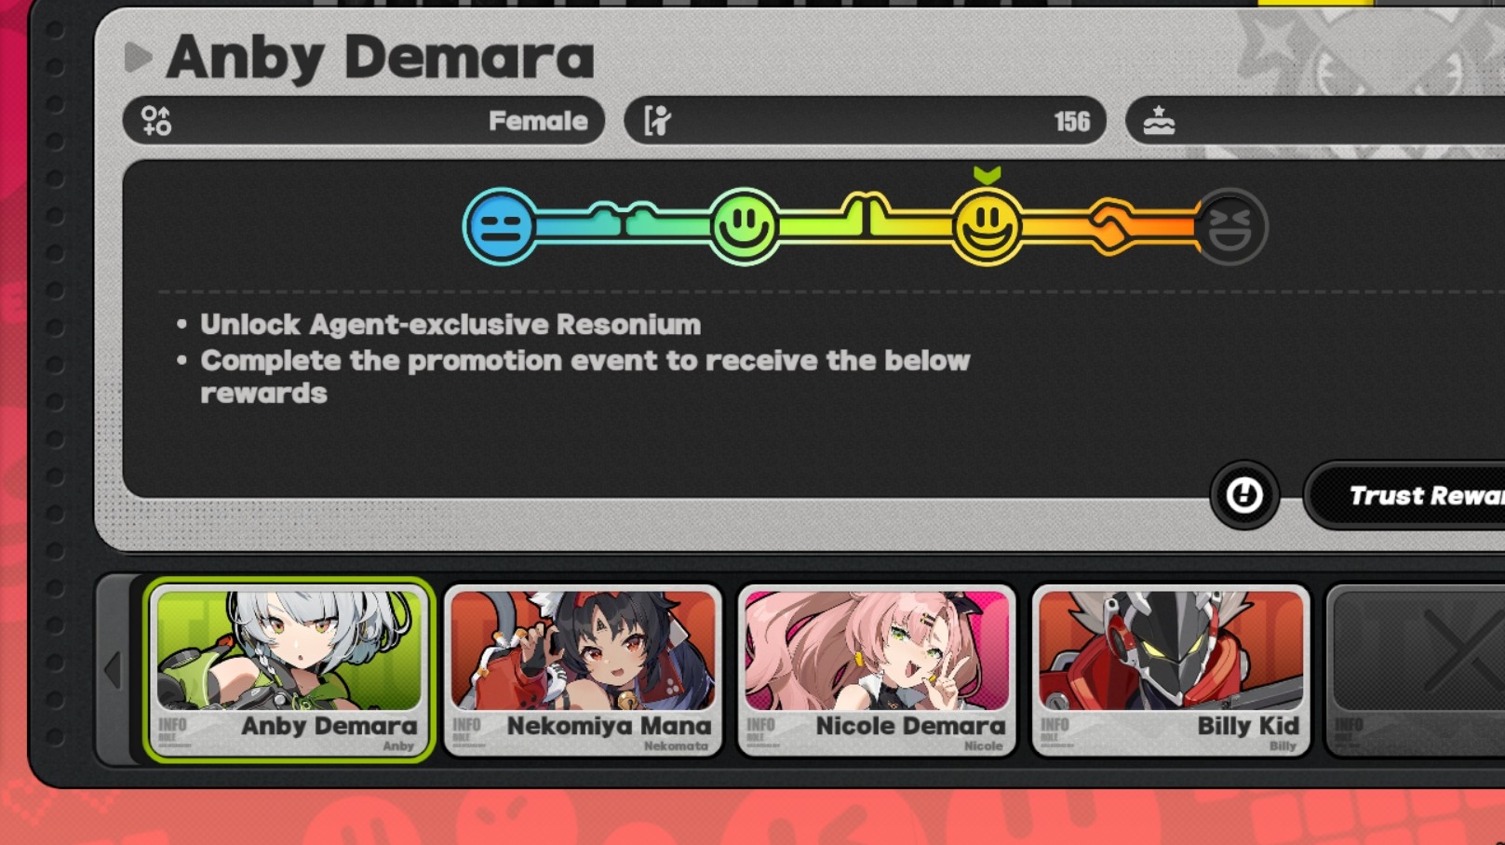Select Nekomiya Mana agent card
1505x845 pixels.
[x=583, y=670]
